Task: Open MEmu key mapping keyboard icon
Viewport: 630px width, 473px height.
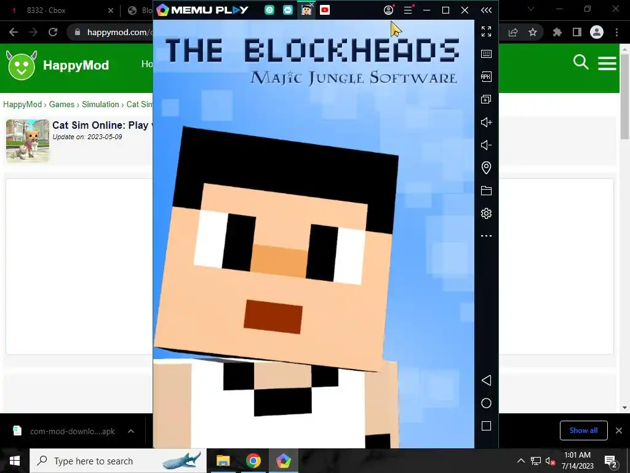Action: [486, 54]
